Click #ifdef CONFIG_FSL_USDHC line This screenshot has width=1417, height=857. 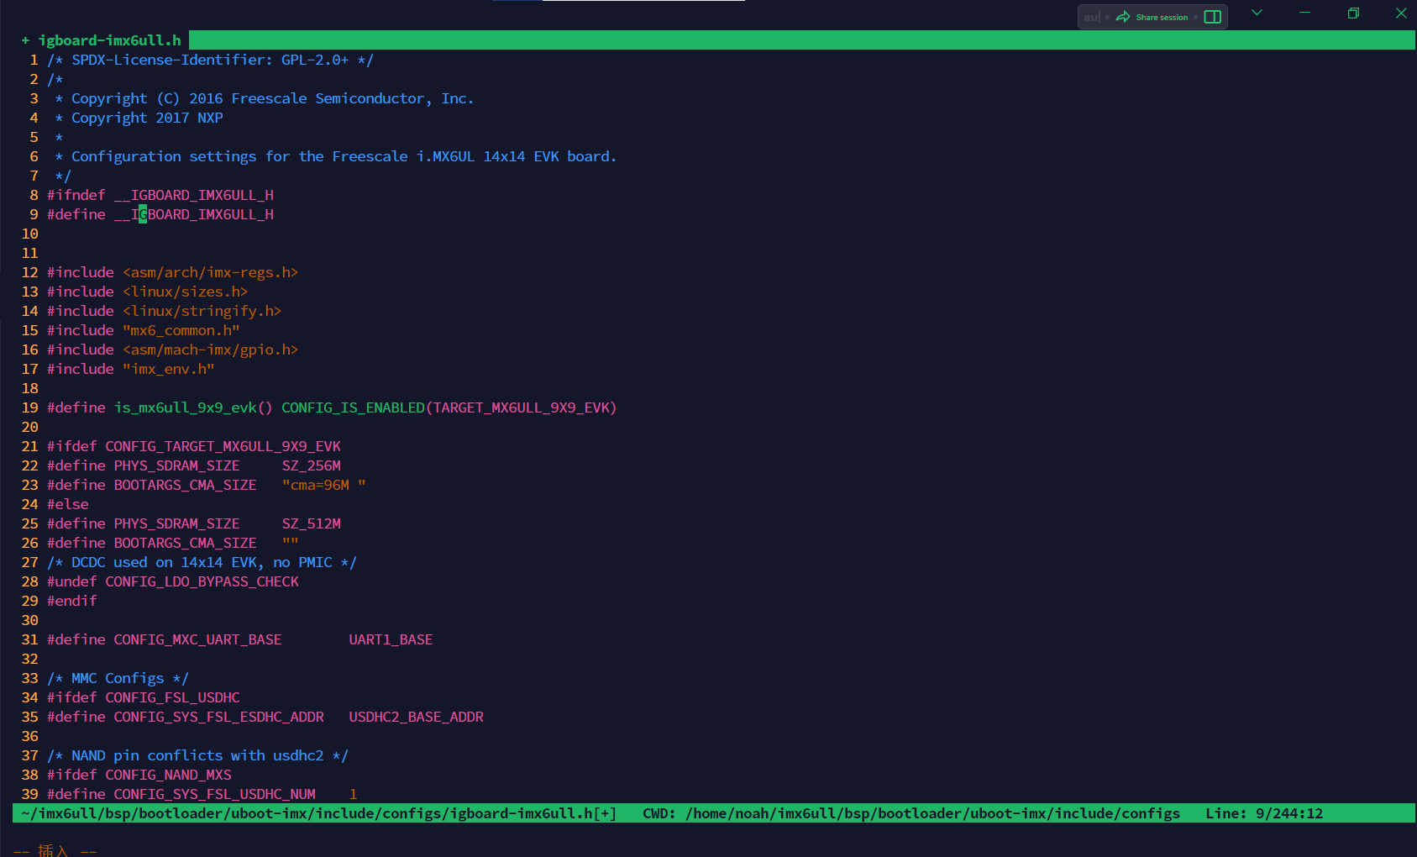144,697
